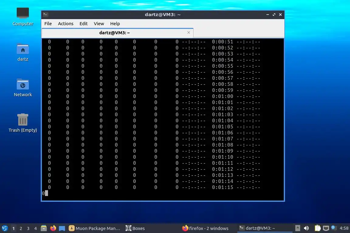Click the show desktop icon in the taskbar
Viewport: 350px width, 233px height.
pyautogui.click(x=62, y=228)
